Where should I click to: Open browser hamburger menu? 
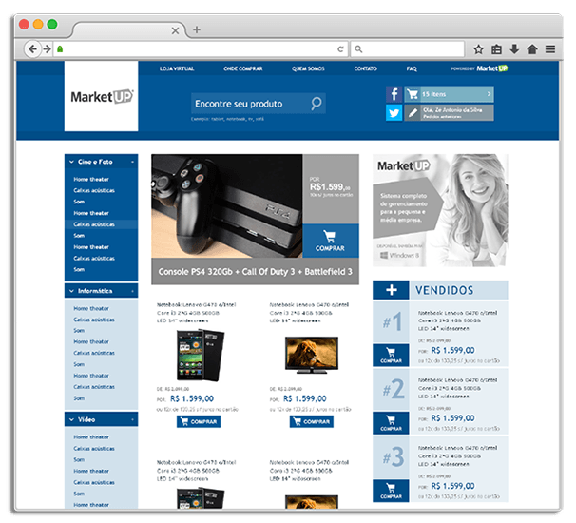point(550,48)
